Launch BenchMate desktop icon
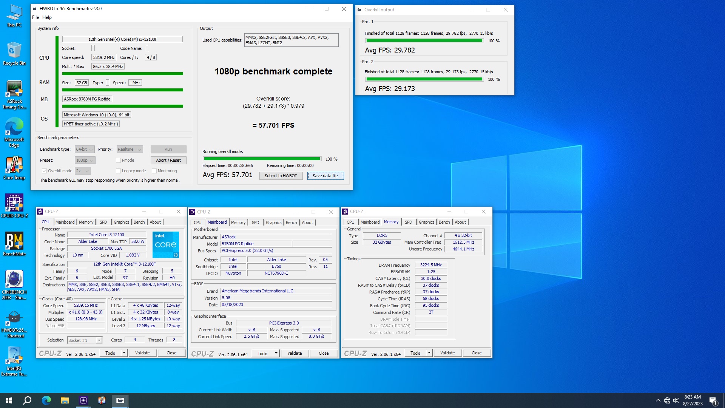Image resolution: width=725 pixels, height=408 pixels. (x=14, y=244)
